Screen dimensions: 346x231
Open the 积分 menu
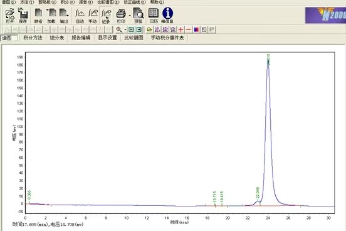[x=68, y=2]
